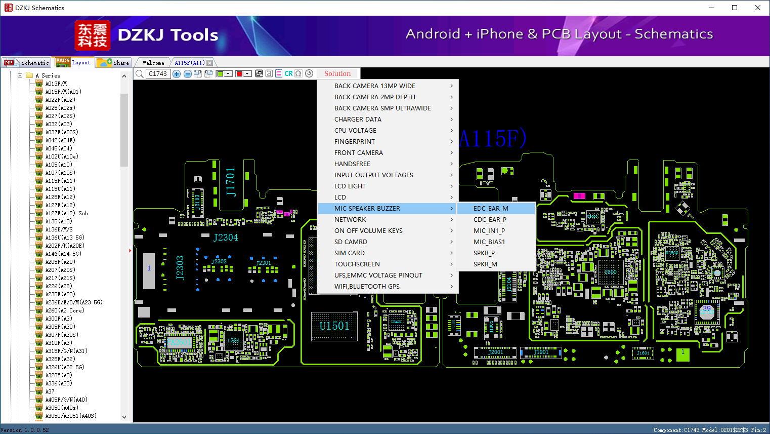Select CDC_EAR_P in the submenu

point(496,219)
